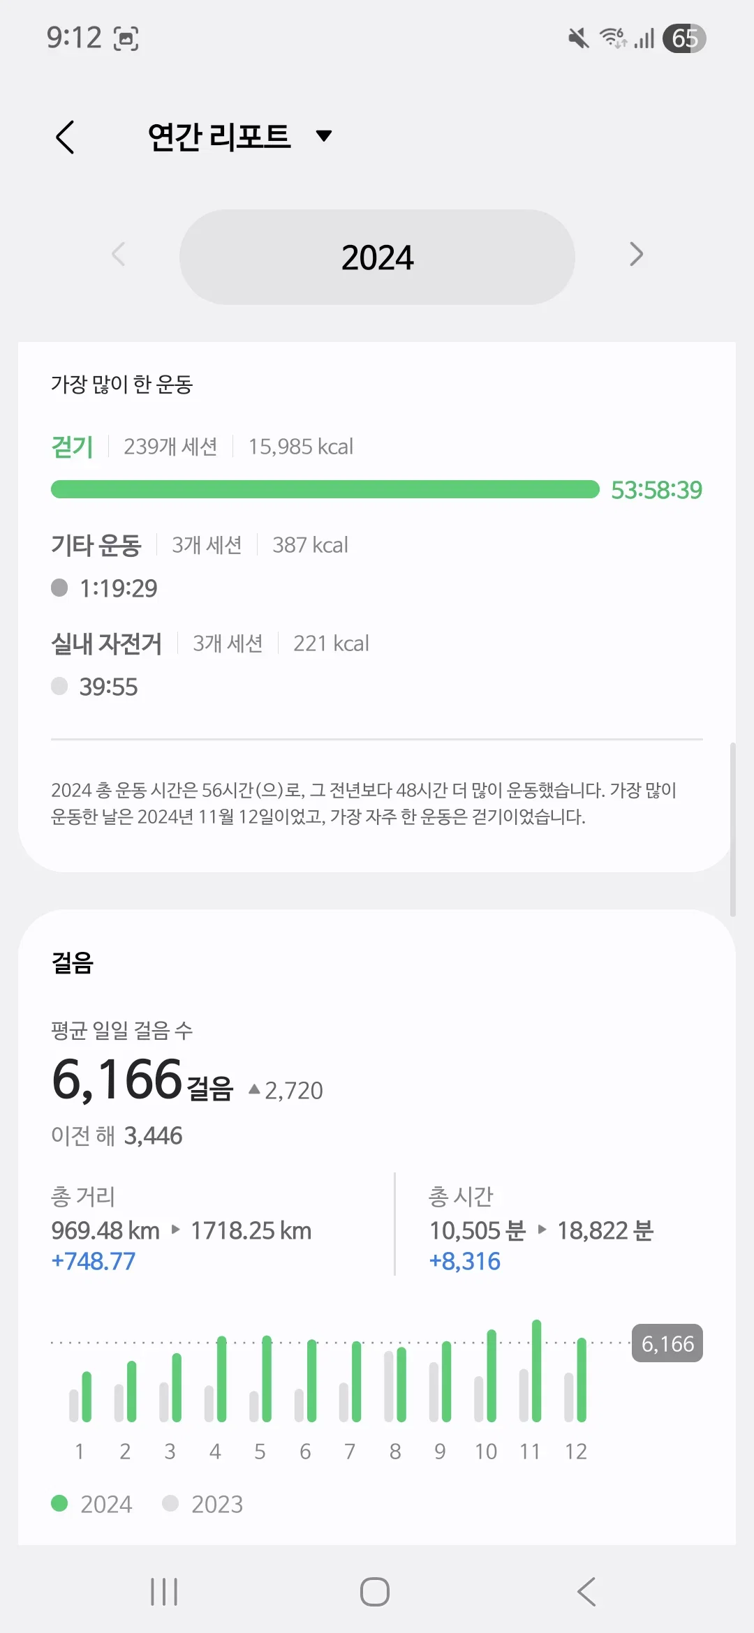Open recent apps from navigation bar
Image resolution: width=754 pixels, height=1633 pixels.
tap(164, 1592)
